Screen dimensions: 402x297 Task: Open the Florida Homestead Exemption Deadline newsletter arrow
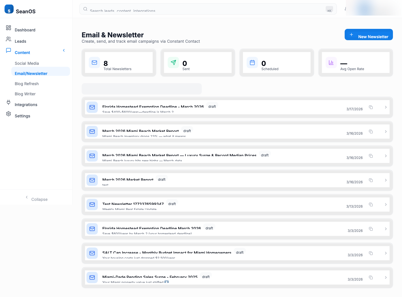pos(386,107)
